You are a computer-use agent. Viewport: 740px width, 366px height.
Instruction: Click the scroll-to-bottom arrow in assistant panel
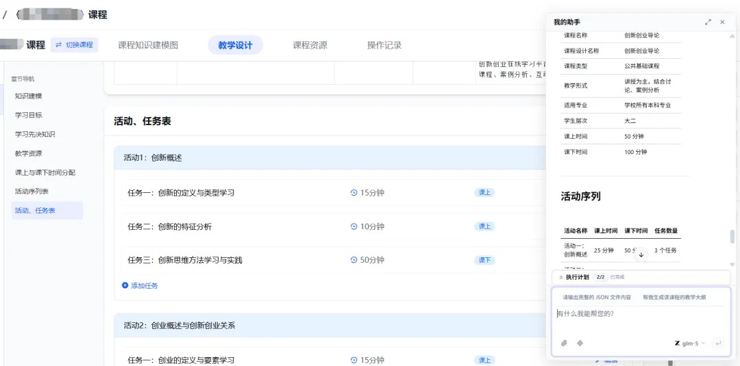(x=641, y=255)
